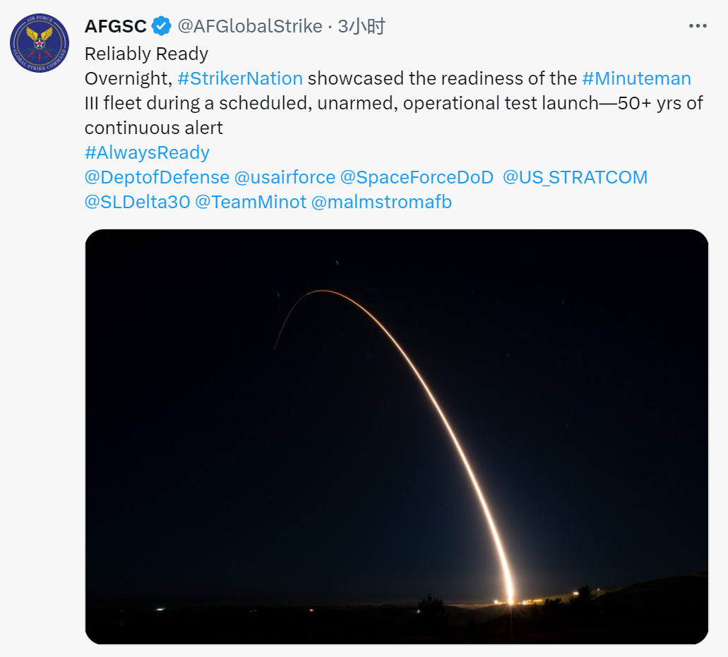Click the AFGSC display name
The height and width of the screenshot is (657, 728).
point(115,27)
